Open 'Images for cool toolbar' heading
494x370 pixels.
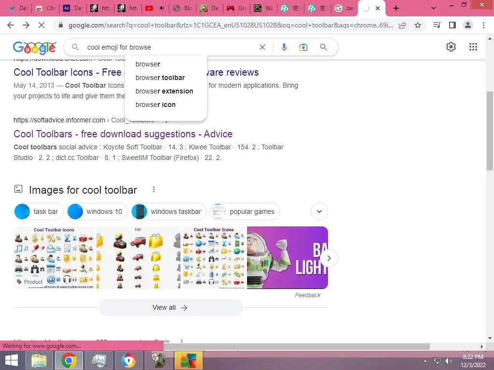(x=83, y=190)
